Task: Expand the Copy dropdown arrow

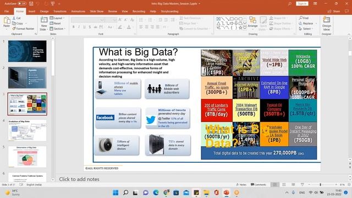Action: click(26, 23)
